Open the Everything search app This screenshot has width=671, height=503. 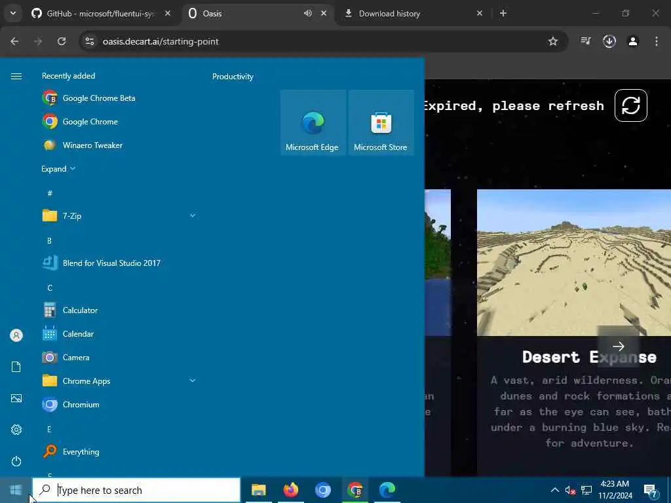point(71,452)
